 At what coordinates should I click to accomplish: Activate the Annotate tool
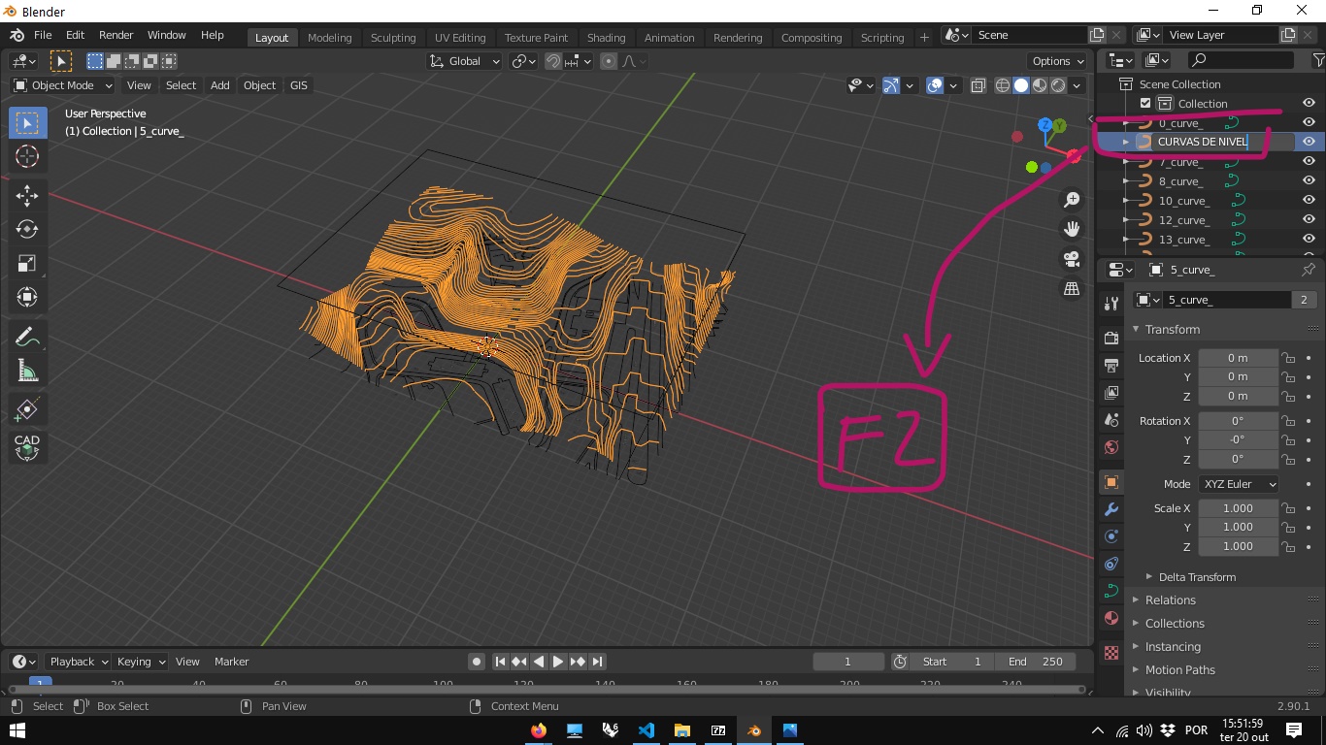coord(27,338)
